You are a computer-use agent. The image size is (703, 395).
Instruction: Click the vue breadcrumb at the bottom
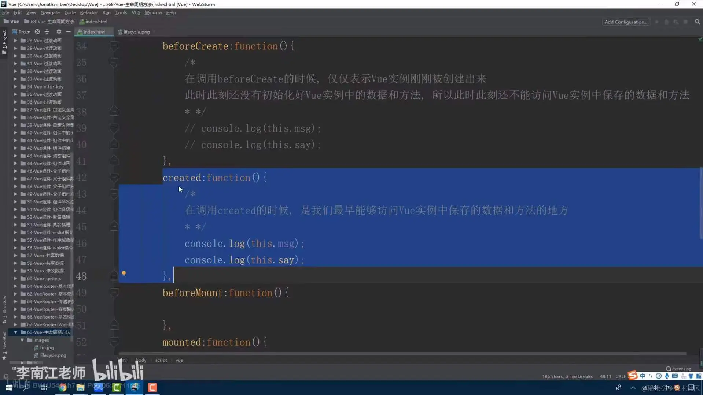[x=179, y=360]
